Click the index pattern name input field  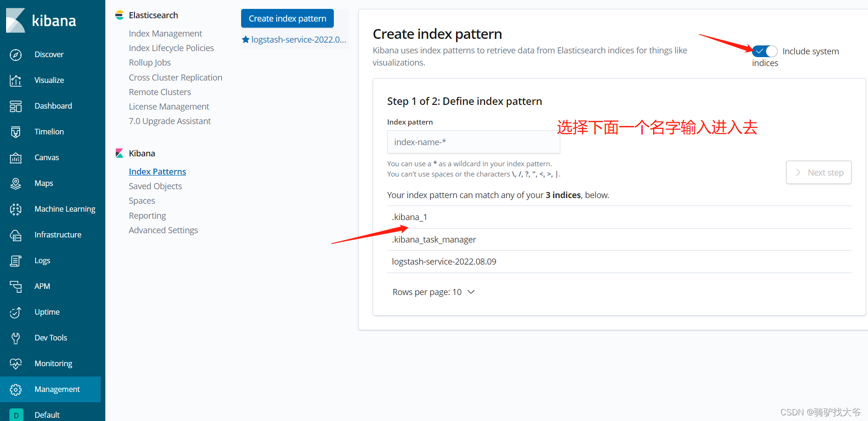pyautogui.click(x=473, y=142)
